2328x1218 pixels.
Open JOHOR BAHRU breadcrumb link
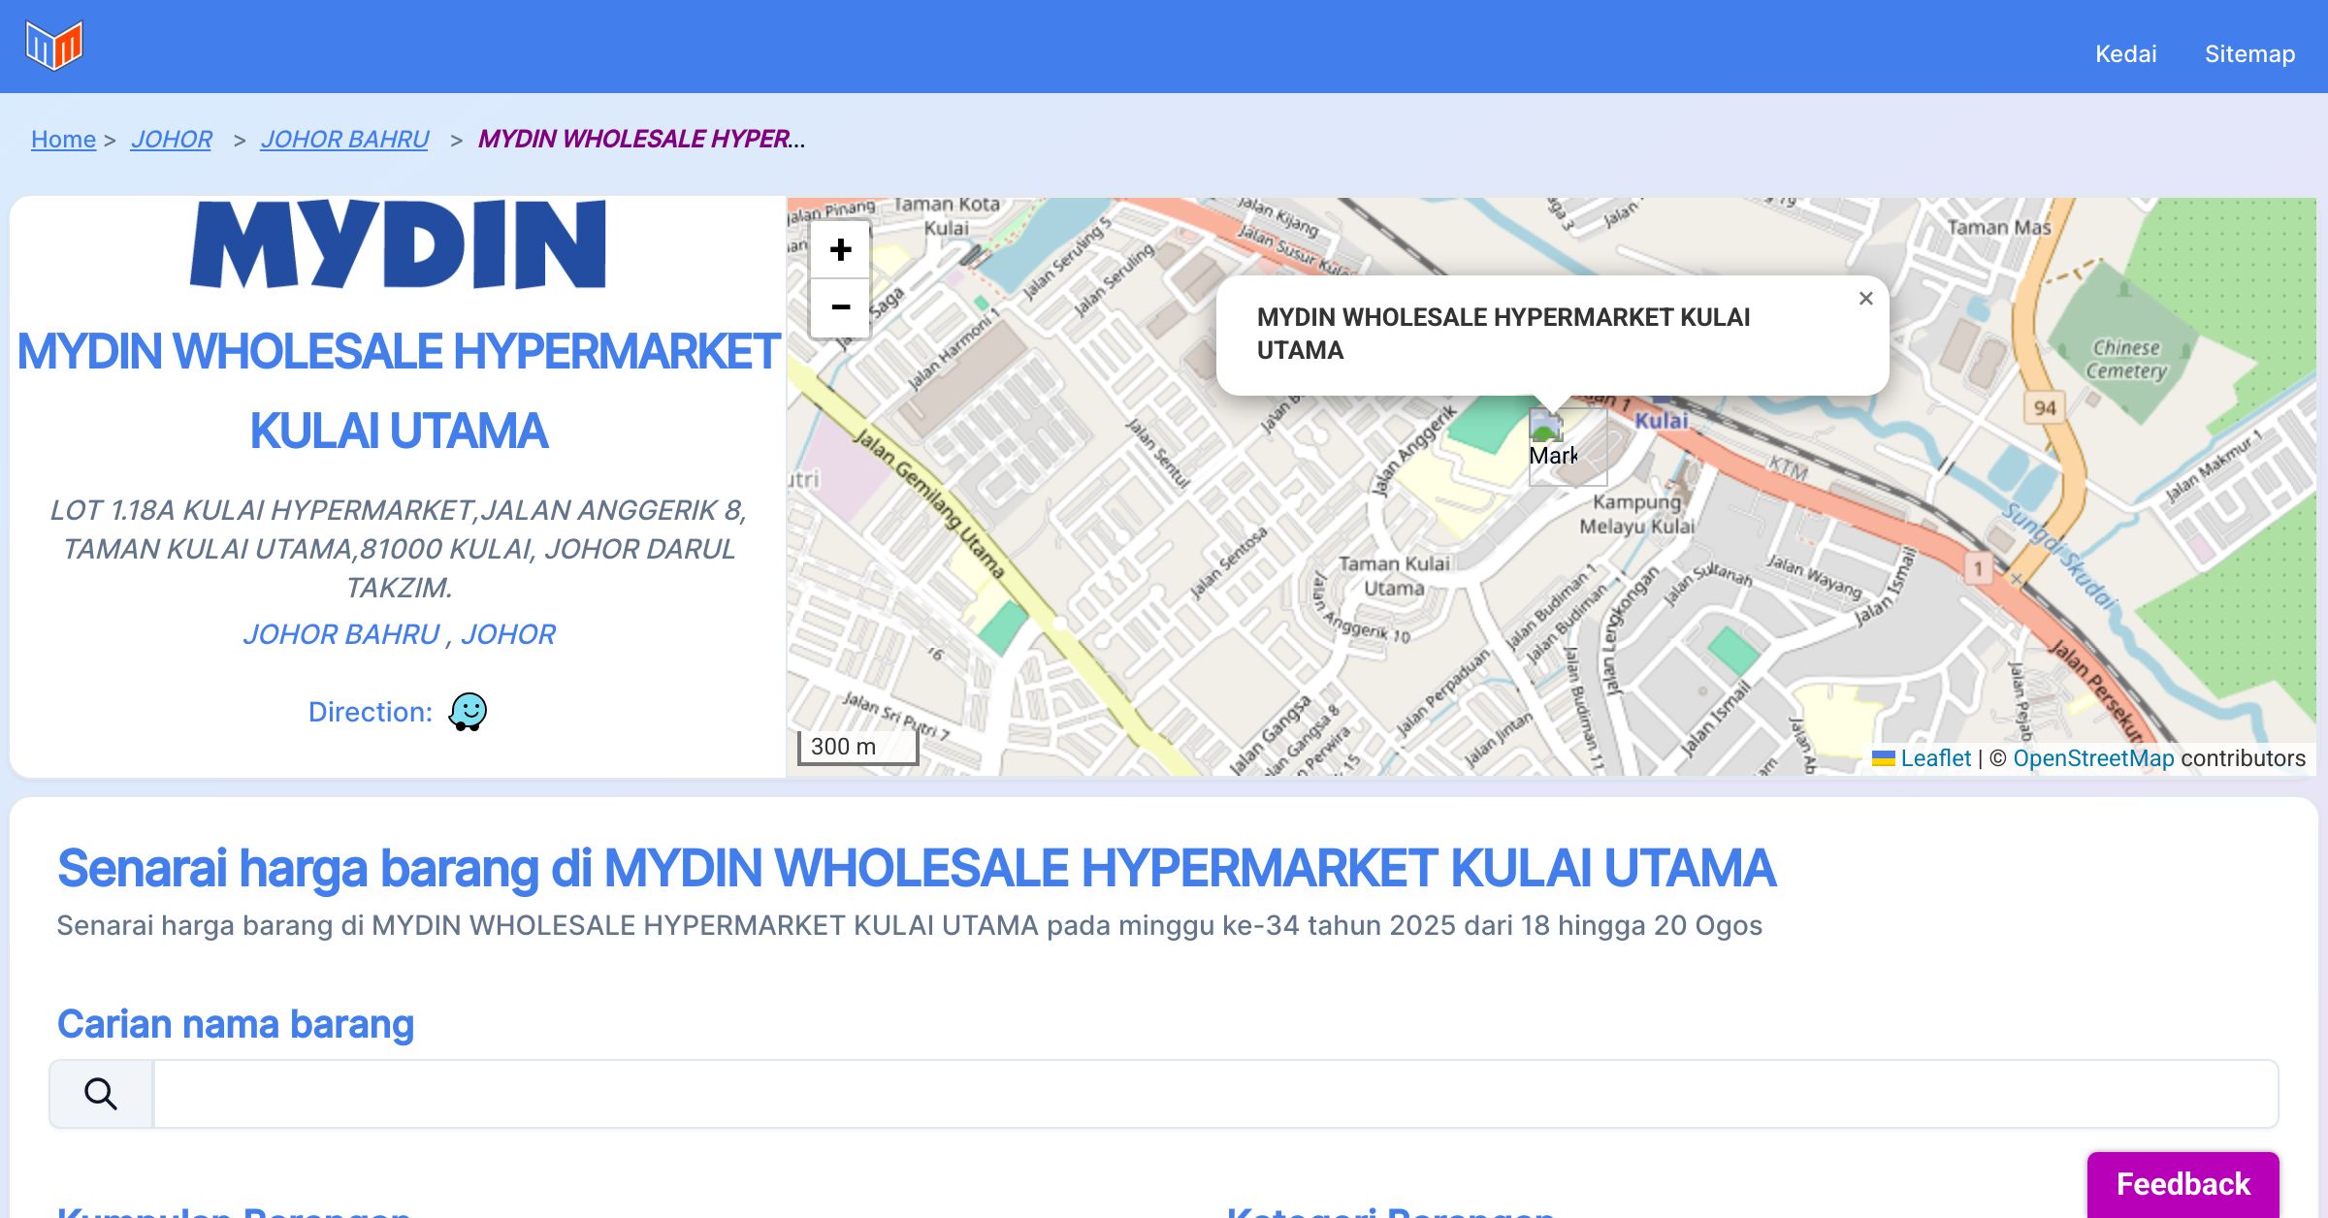(x=344, y=140)
